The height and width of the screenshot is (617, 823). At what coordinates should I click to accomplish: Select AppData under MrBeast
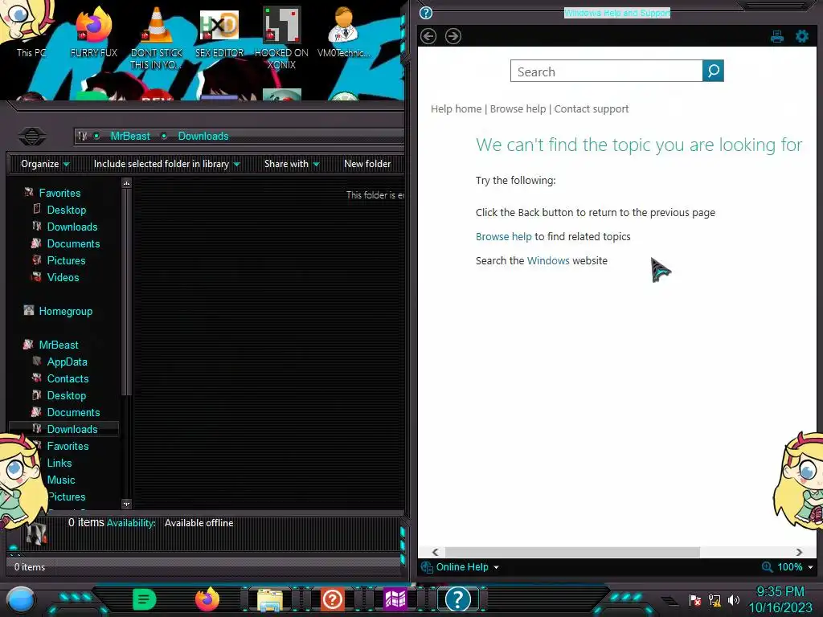(67, 362)
